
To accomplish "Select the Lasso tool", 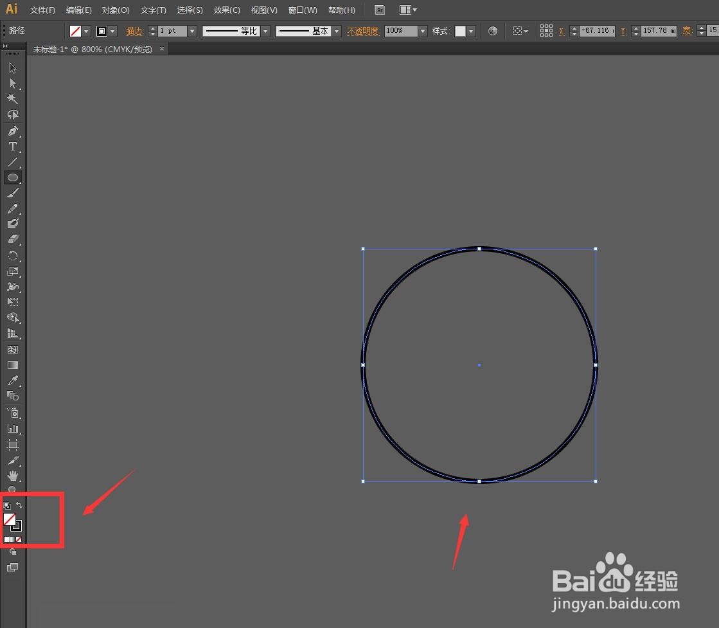I will click(13, 114).
